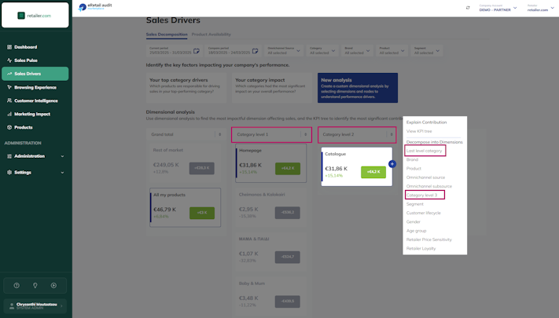Click the Settings gear icon
This screenshot has width=559, height=318.
(x=9, y=173)
